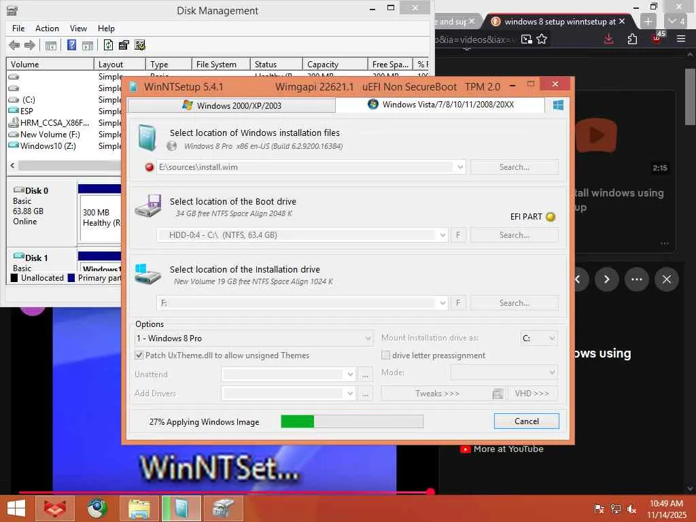Click the next arrow in video overlay
The height and width of the screenshot is (522, 696).
coord(606,279)
